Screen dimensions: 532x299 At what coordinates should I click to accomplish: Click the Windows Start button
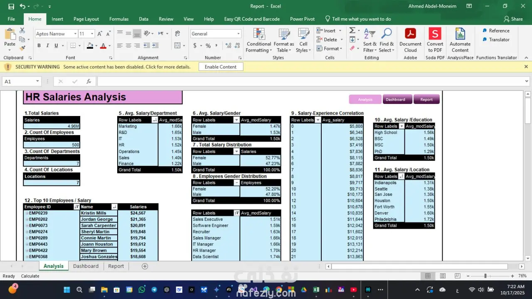[x=66, y=290]
